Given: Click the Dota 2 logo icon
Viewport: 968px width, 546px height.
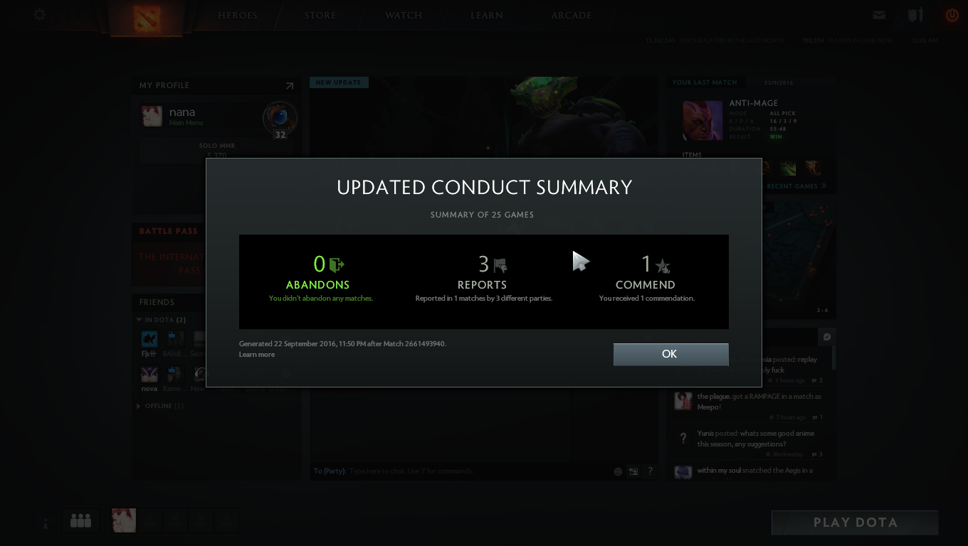Looking at the screenshot, I should [x=147, y=17].
